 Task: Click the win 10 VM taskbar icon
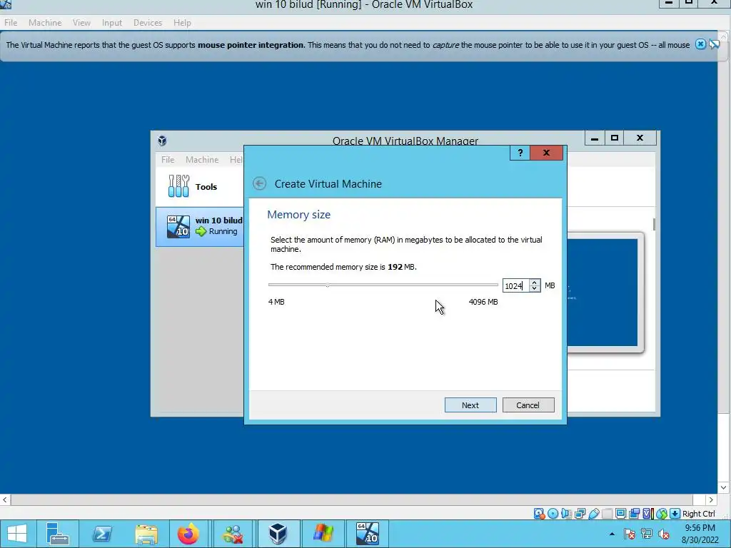click(368, 534)
